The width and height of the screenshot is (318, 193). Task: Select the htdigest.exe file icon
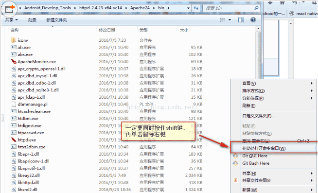14,125
